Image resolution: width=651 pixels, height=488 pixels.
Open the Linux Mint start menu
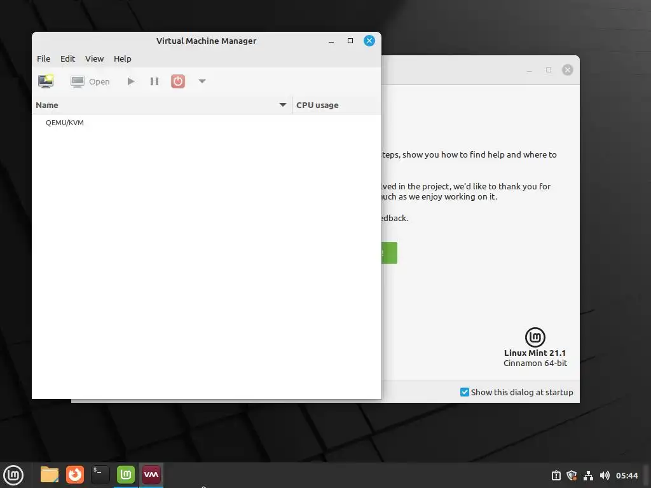tap(14, 475)
